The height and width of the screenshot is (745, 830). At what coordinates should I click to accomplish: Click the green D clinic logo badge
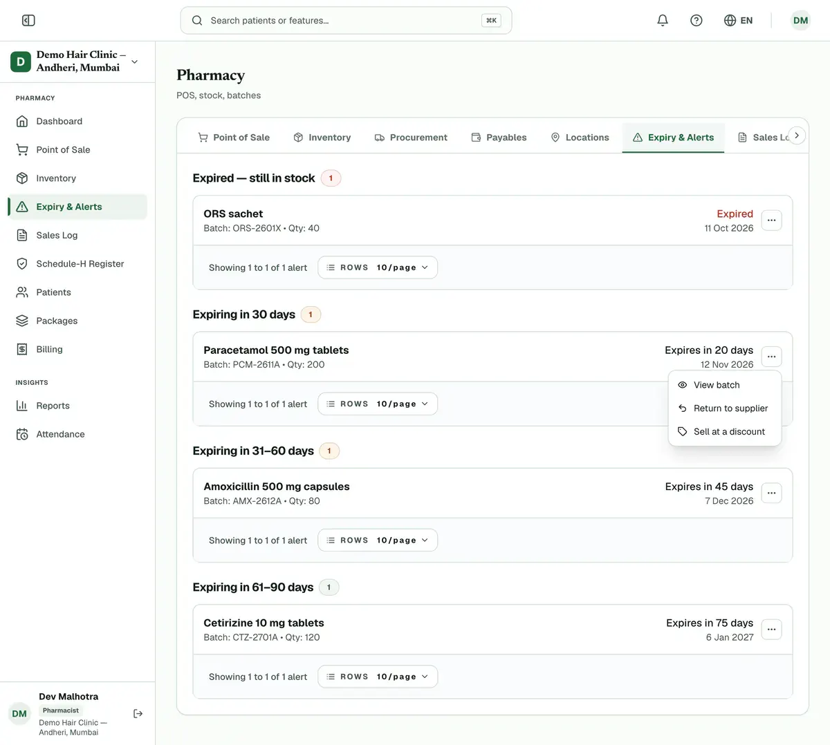tap(21, 62)
